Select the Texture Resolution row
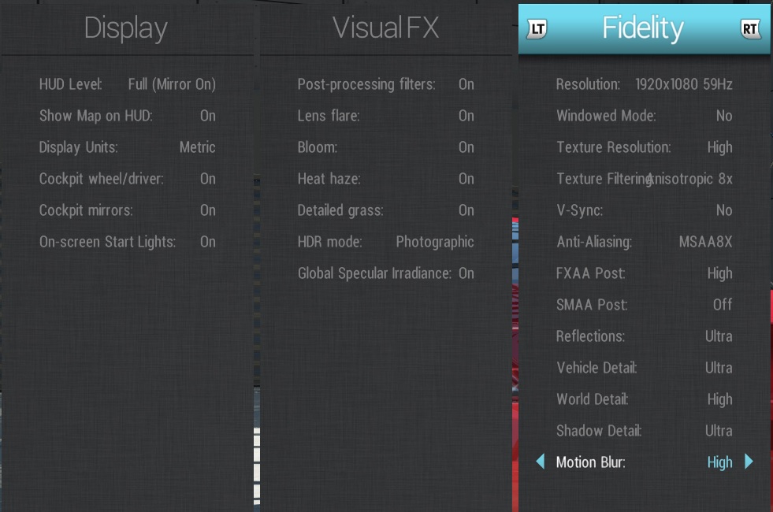 coord(644,147)
